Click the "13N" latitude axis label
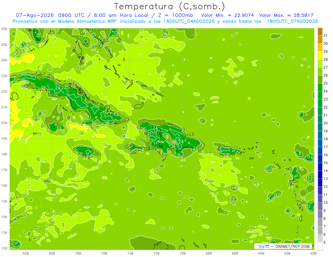The image size is (333, 257). pos(4,232)
